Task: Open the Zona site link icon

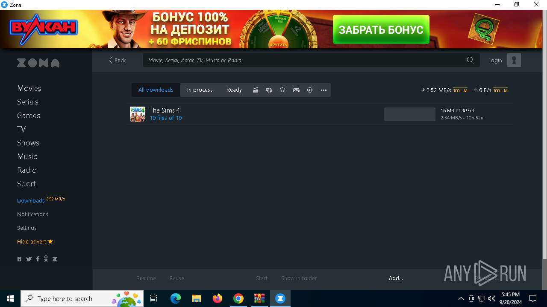Action: tap(55, 259)
